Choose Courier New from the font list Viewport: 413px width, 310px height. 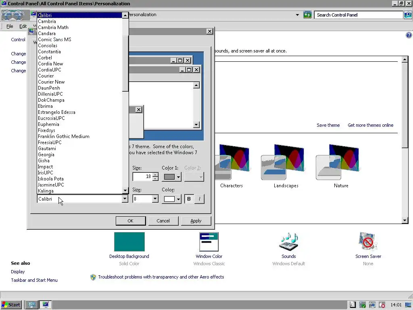coord(79,82)
